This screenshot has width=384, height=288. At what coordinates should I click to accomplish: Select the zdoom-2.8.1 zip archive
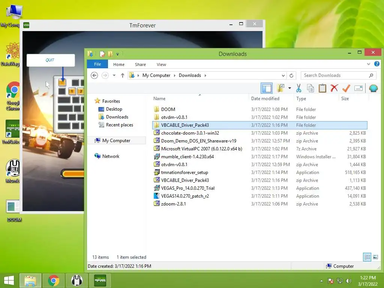(x=259, y=204)
